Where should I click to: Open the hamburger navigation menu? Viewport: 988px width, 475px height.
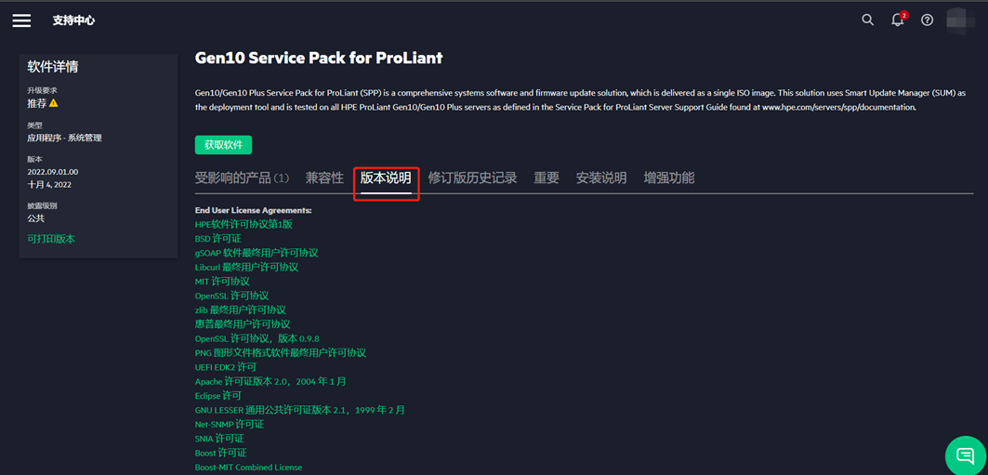pos(21,20)
